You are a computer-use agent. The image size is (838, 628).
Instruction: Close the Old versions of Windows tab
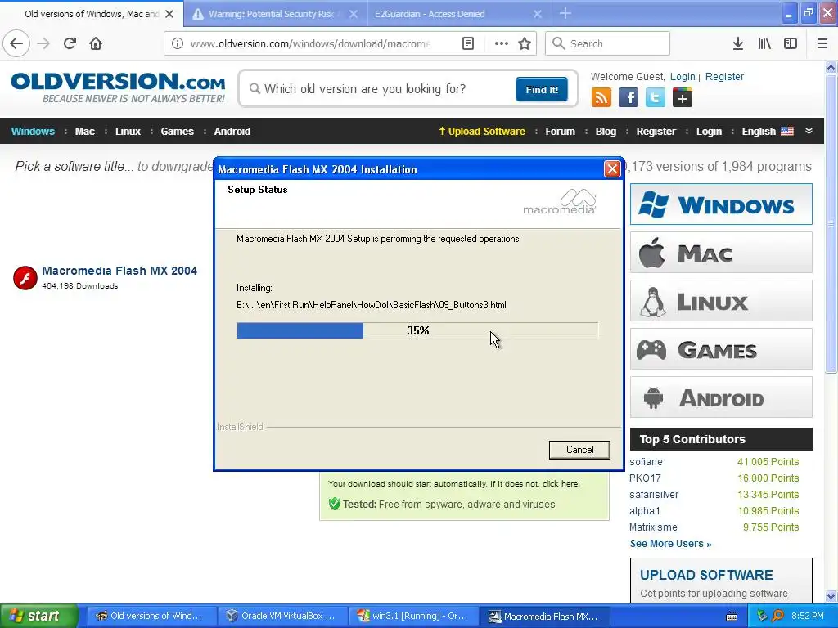coord(169,14)
